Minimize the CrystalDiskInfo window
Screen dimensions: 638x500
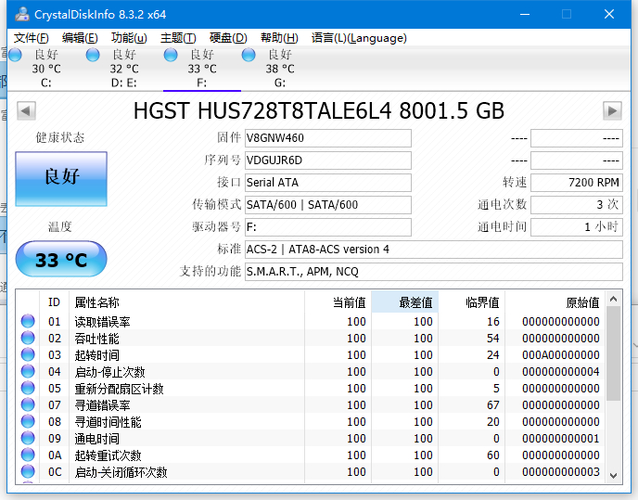coord(525,14)
